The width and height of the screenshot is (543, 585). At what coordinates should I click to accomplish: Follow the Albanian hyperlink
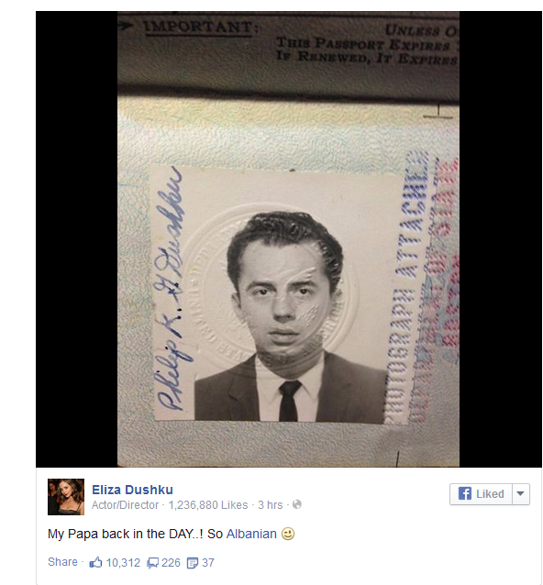[251, 534]
